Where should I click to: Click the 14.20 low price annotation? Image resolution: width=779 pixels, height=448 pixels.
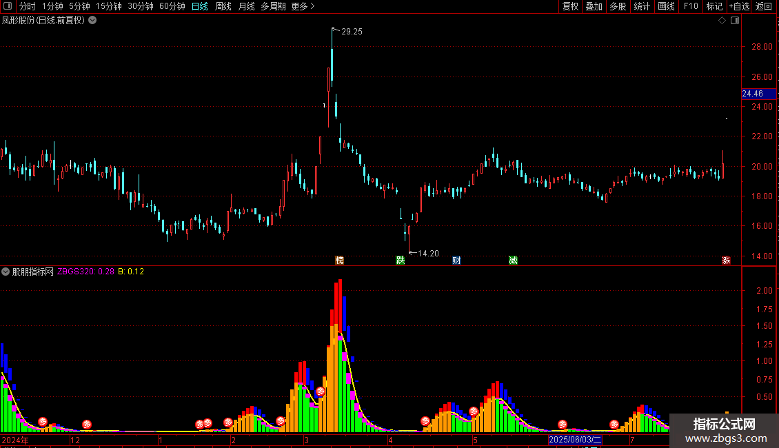click(x=428, y=254)
